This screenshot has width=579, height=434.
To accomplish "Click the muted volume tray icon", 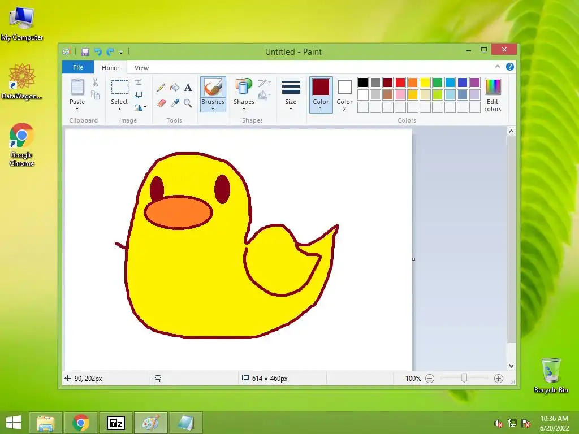I will pyautogui.click(x=498, y=423).
